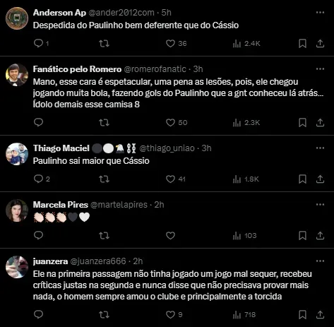Screen dimensions: 334x327
Task: Share Thiago Maciel's tweet
Action: click(320, 179)
